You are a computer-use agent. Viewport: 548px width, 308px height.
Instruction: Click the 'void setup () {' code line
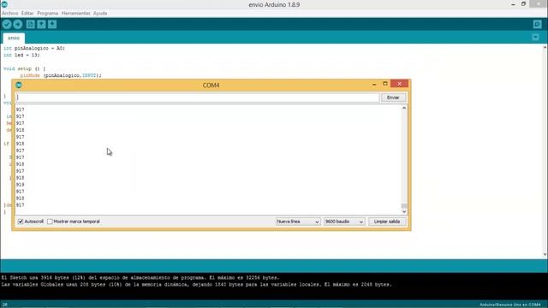pyautogui.click(x=25, y=68)
